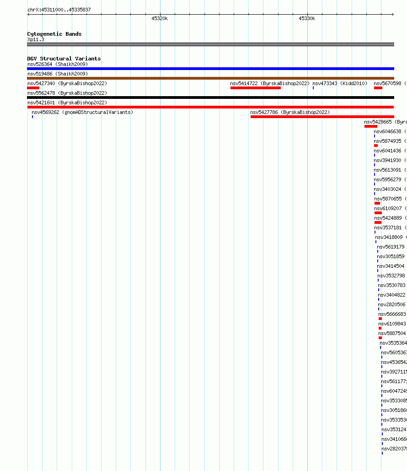The height and width of the screenshot is (471, 407).
Task: Open the DGV Structural Variants track title
Action: [x=64, y=59]
